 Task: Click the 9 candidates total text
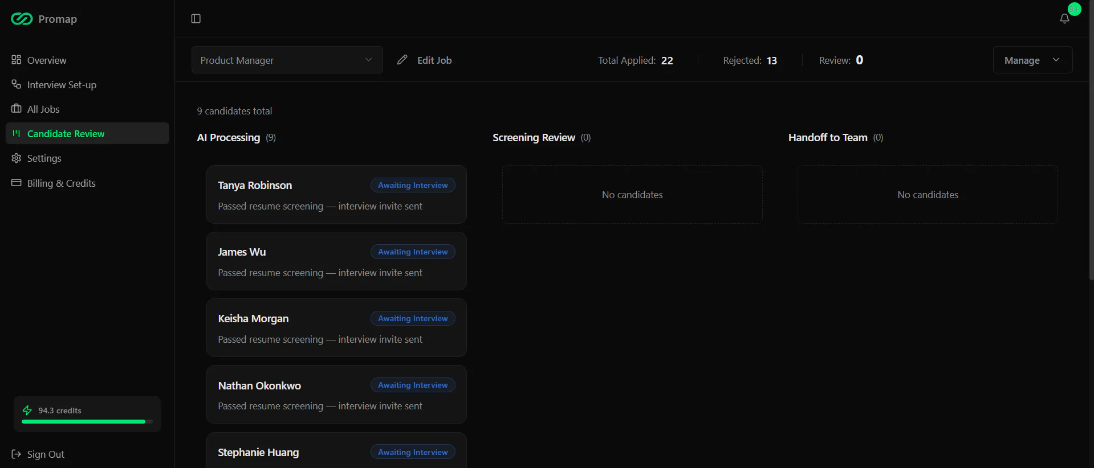234,111
